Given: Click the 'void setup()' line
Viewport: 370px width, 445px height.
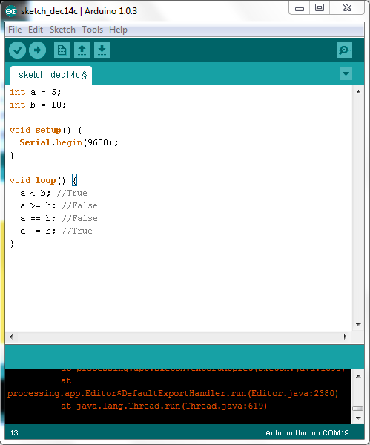Looking at the screenshot, I should [45, 130].
